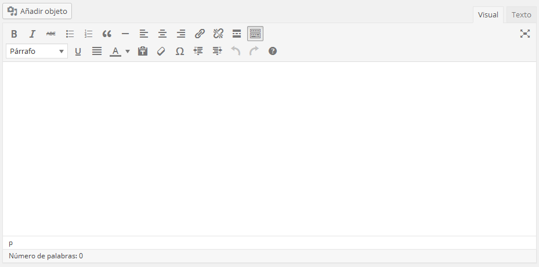539x267 pixels.
Task: Remove link with the unlink icon
Action: [218, 34]
